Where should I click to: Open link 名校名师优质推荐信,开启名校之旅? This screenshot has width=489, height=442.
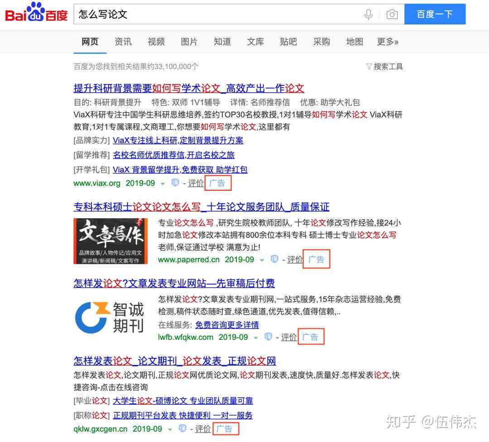[x=173, y=155]
